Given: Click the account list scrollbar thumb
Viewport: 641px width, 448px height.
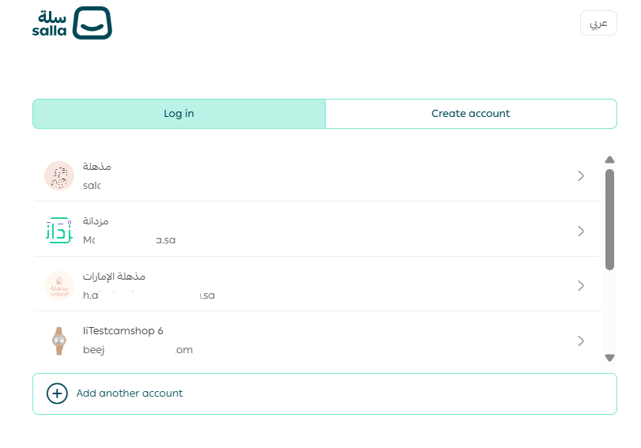Looking at the screenshot, I should click(609, 219).
